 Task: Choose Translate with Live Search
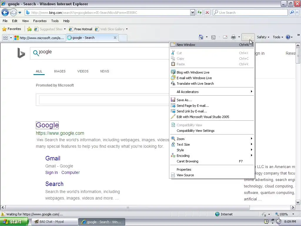tap(212, 84)
